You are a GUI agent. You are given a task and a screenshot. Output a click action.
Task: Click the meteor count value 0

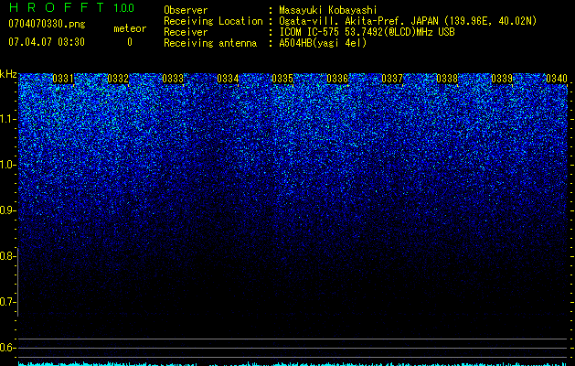click(130, 42)
